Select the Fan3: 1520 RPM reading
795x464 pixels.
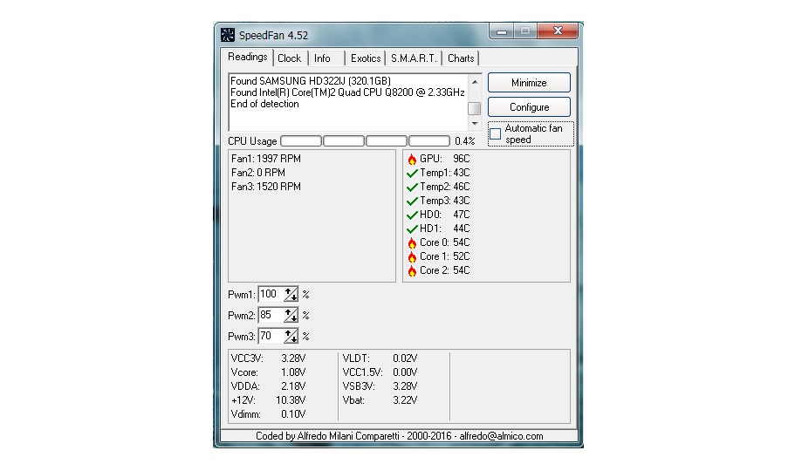coord(266,187)
